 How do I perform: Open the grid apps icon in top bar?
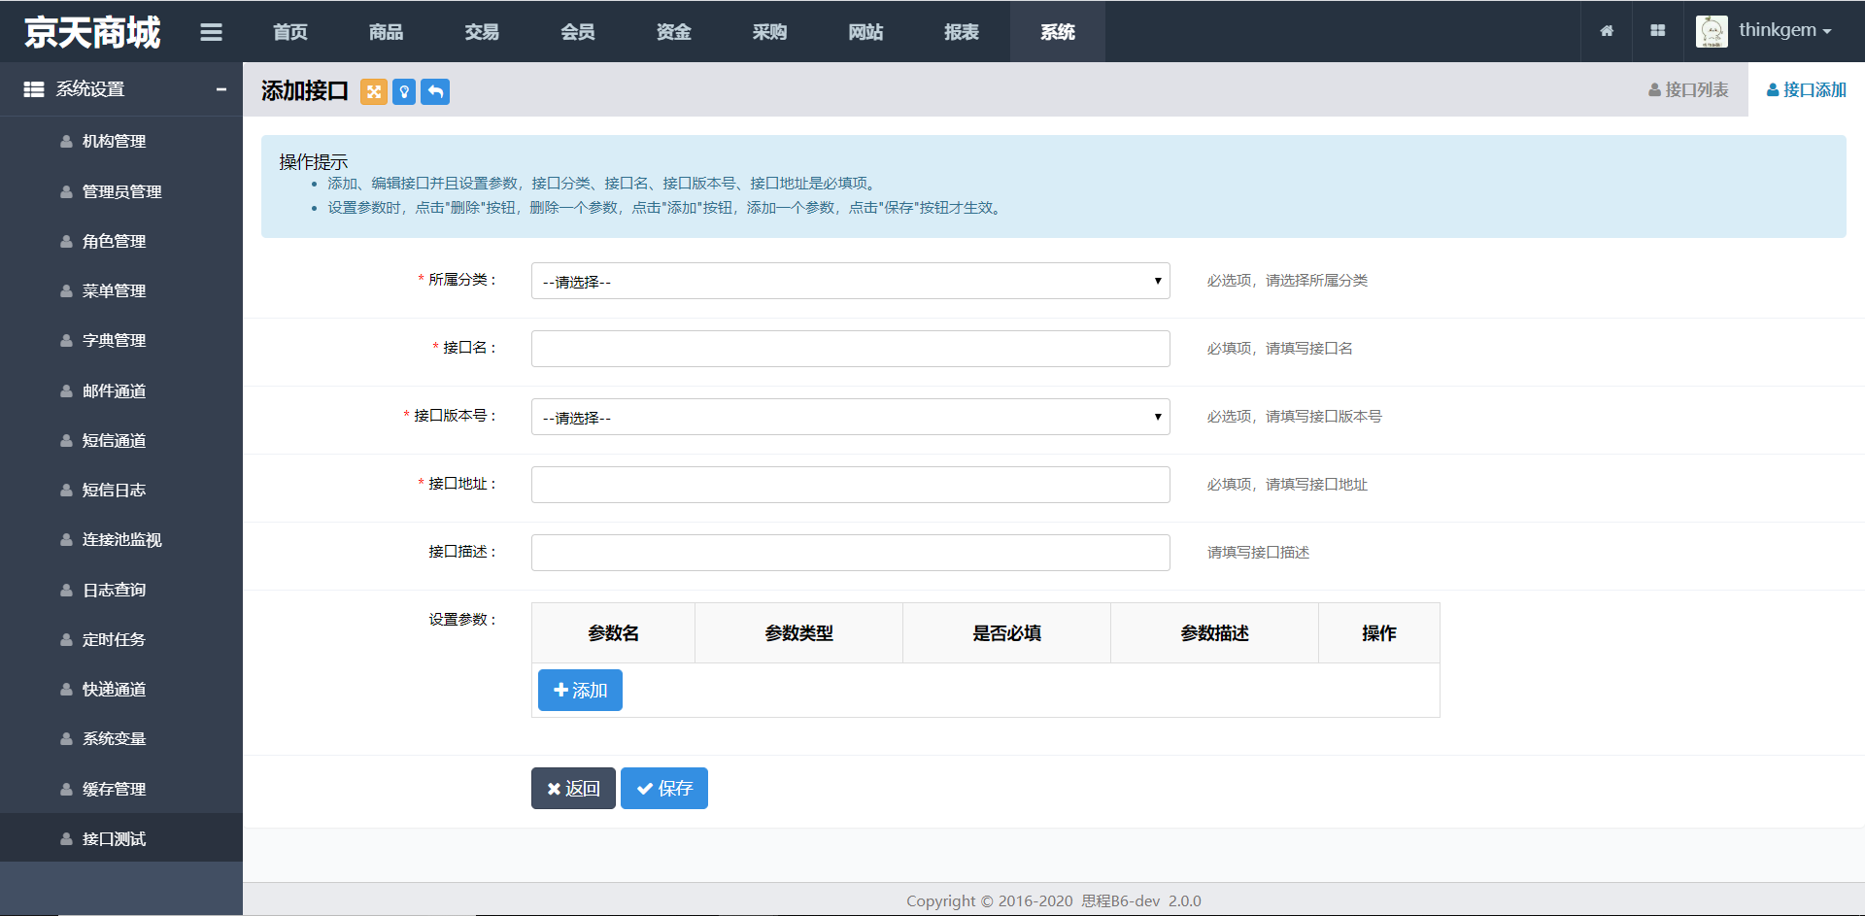tap(1657, 31)
